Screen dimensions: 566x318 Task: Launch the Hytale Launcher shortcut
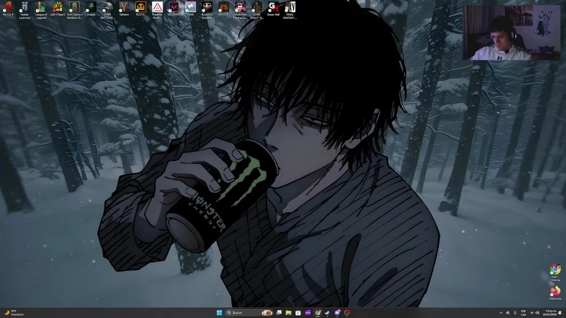click(24, 11)
